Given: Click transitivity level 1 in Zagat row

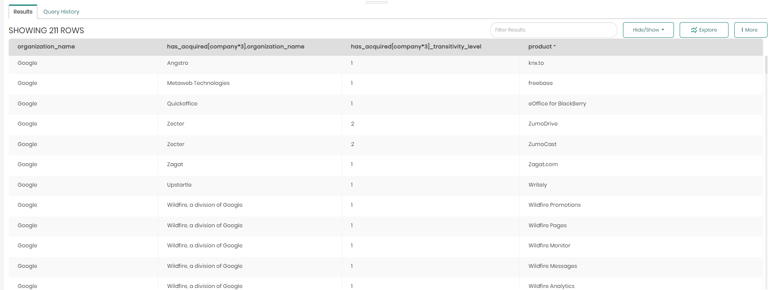Looking at the screenshot, I should coord(352,164).
